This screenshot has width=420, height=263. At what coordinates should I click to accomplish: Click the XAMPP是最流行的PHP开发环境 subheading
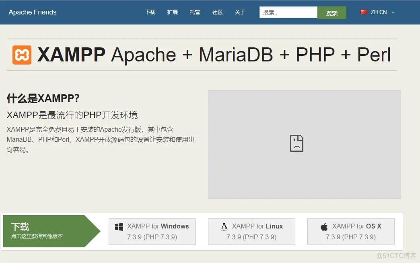(72, 115)
